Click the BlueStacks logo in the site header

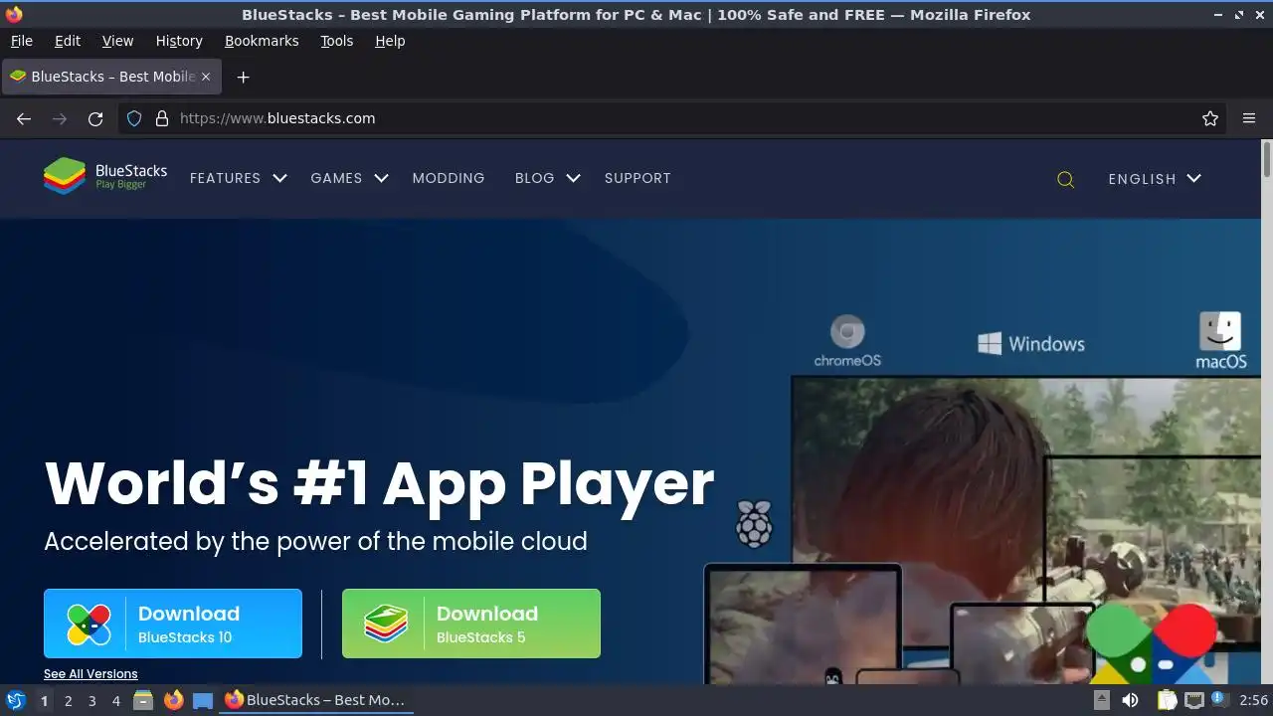(105, 177)
